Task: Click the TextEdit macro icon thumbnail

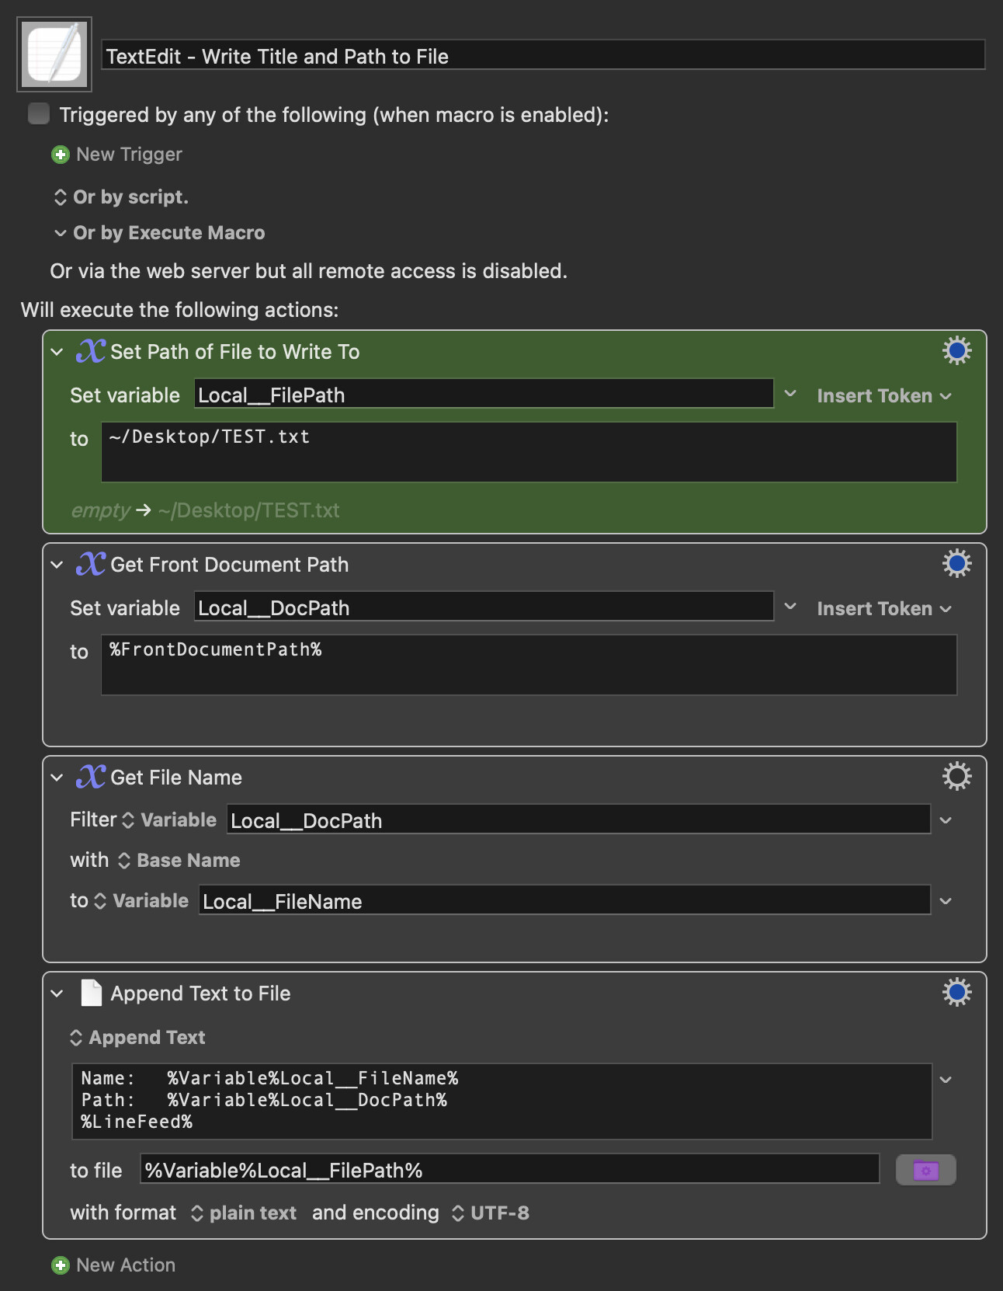Action: [54, 54]
